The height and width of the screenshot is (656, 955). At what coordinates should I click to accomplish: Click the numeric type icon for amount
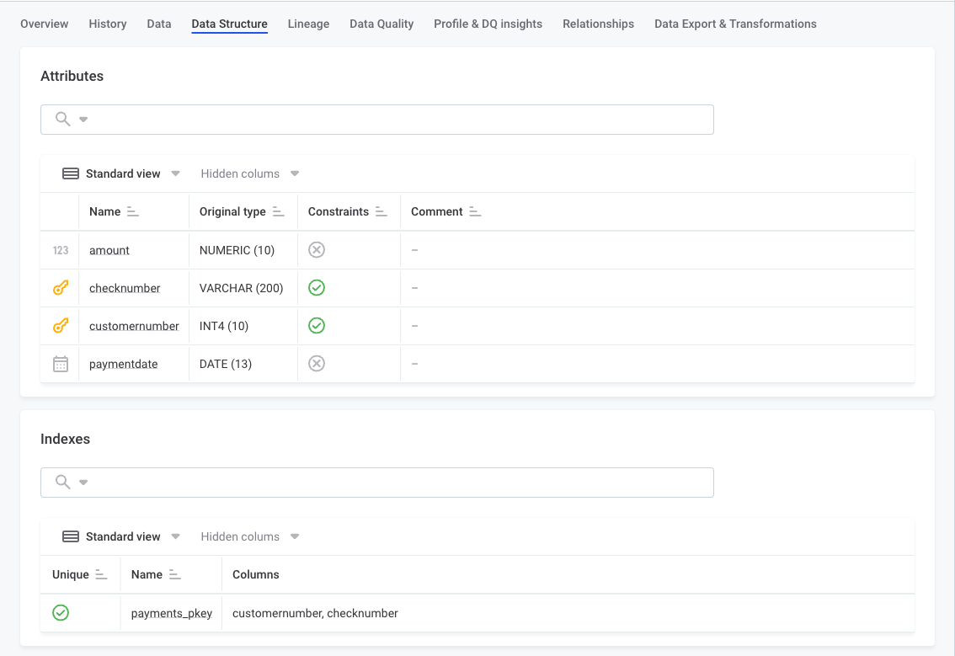(x=61, y=250)
